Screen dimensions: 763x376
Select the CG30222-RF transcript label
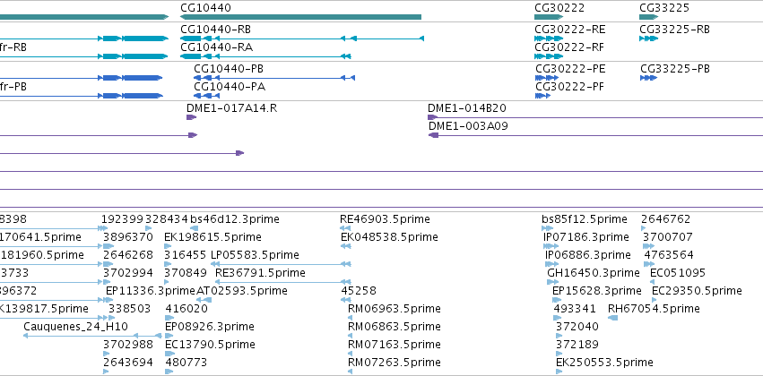(570, 47)
